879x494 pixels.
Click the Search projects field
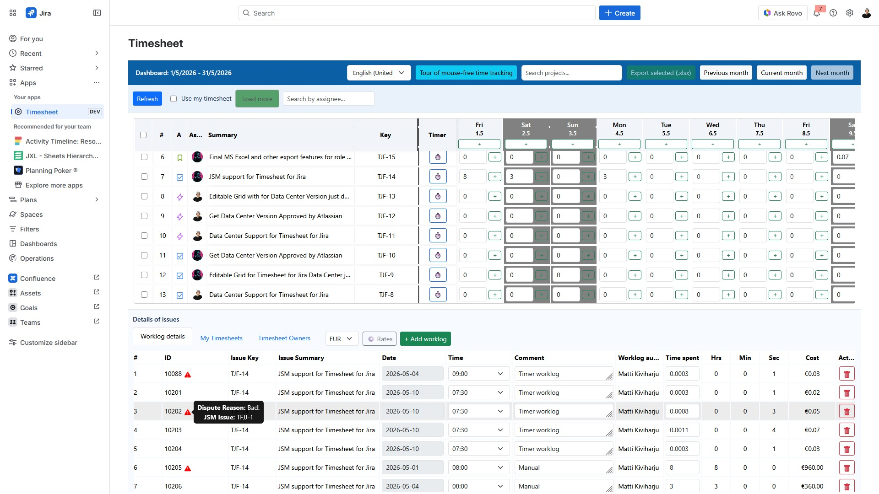click(x=571, y=73)
